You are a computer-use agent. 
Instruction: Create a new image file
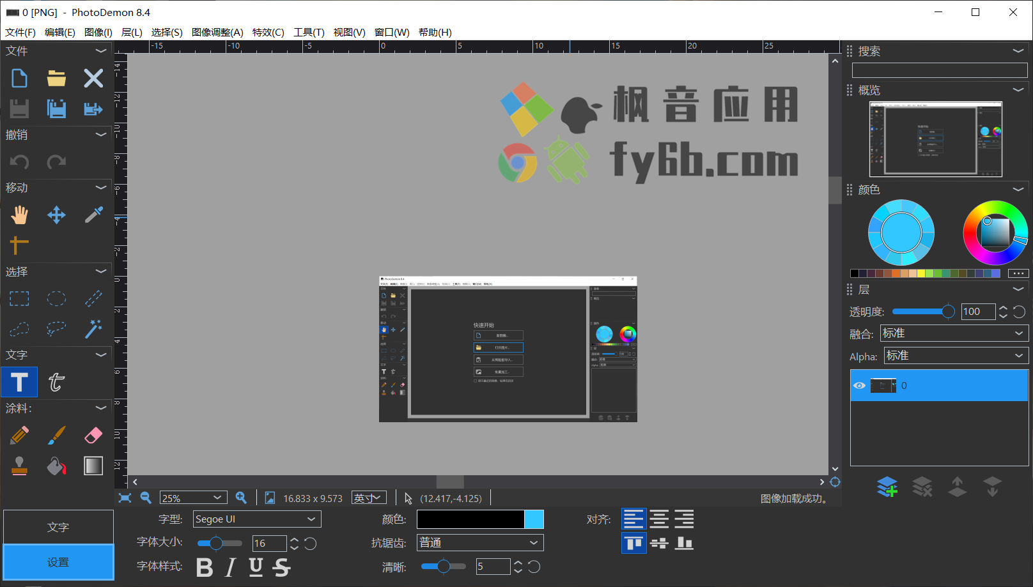19,78
